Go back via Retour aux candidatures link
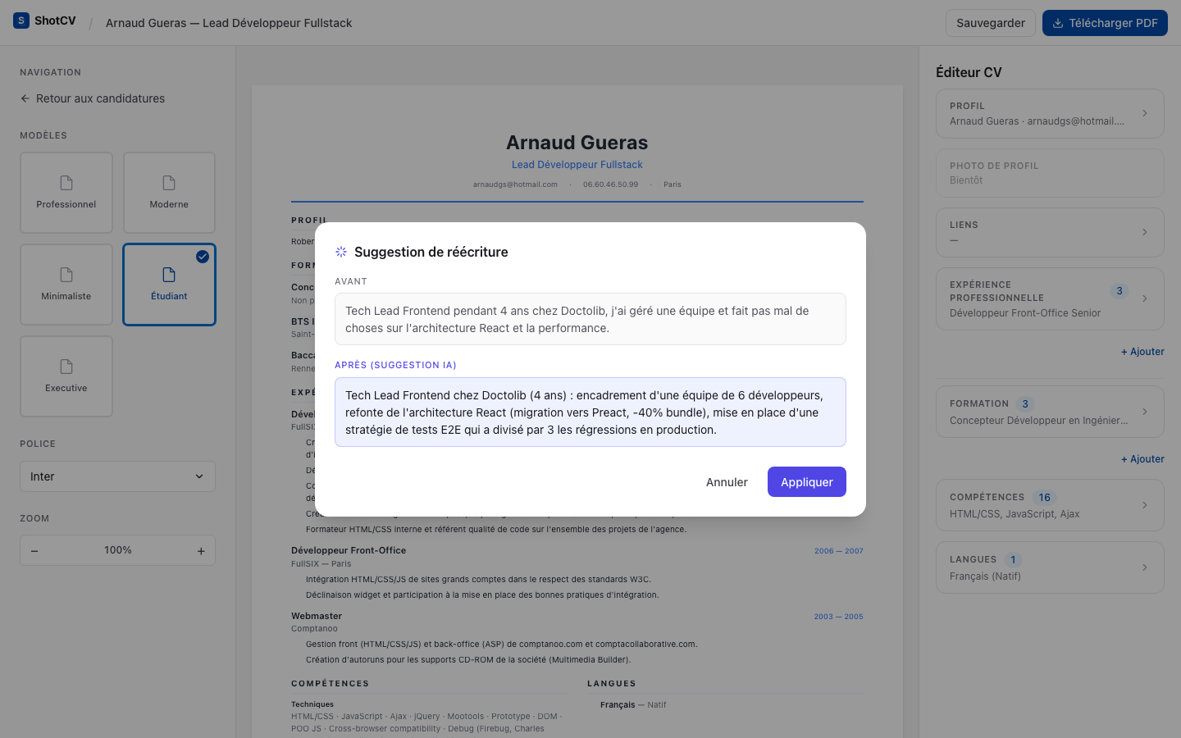The image size is (1181, 738). 93,98
